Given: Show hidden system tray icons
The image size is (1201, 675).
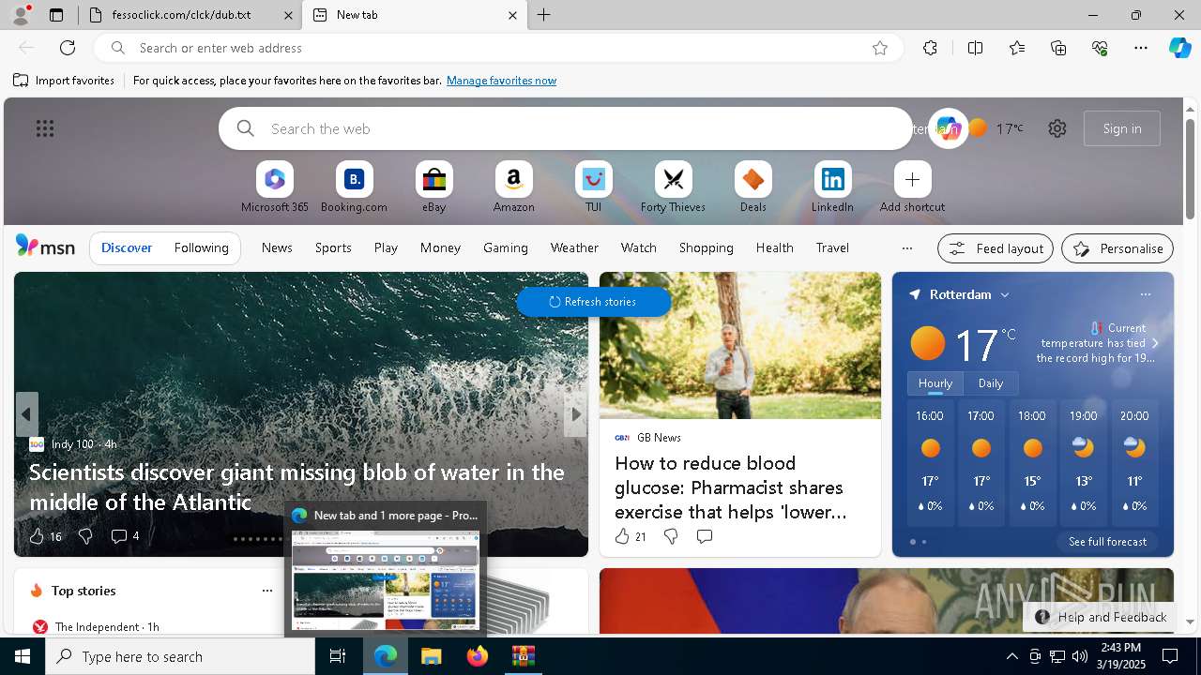Looking at the screenshot, I should coord(1011,656).
